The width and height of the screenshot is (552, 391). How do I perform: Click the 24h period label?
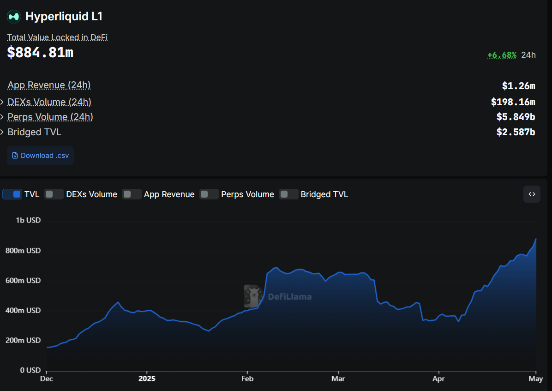click(x=528, y=55)
